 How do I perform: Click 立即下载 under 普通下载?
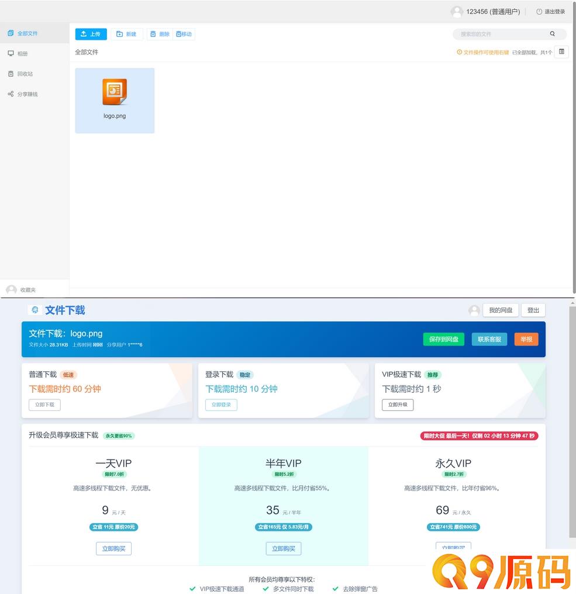pyautogui.click(x=44, y=405)
